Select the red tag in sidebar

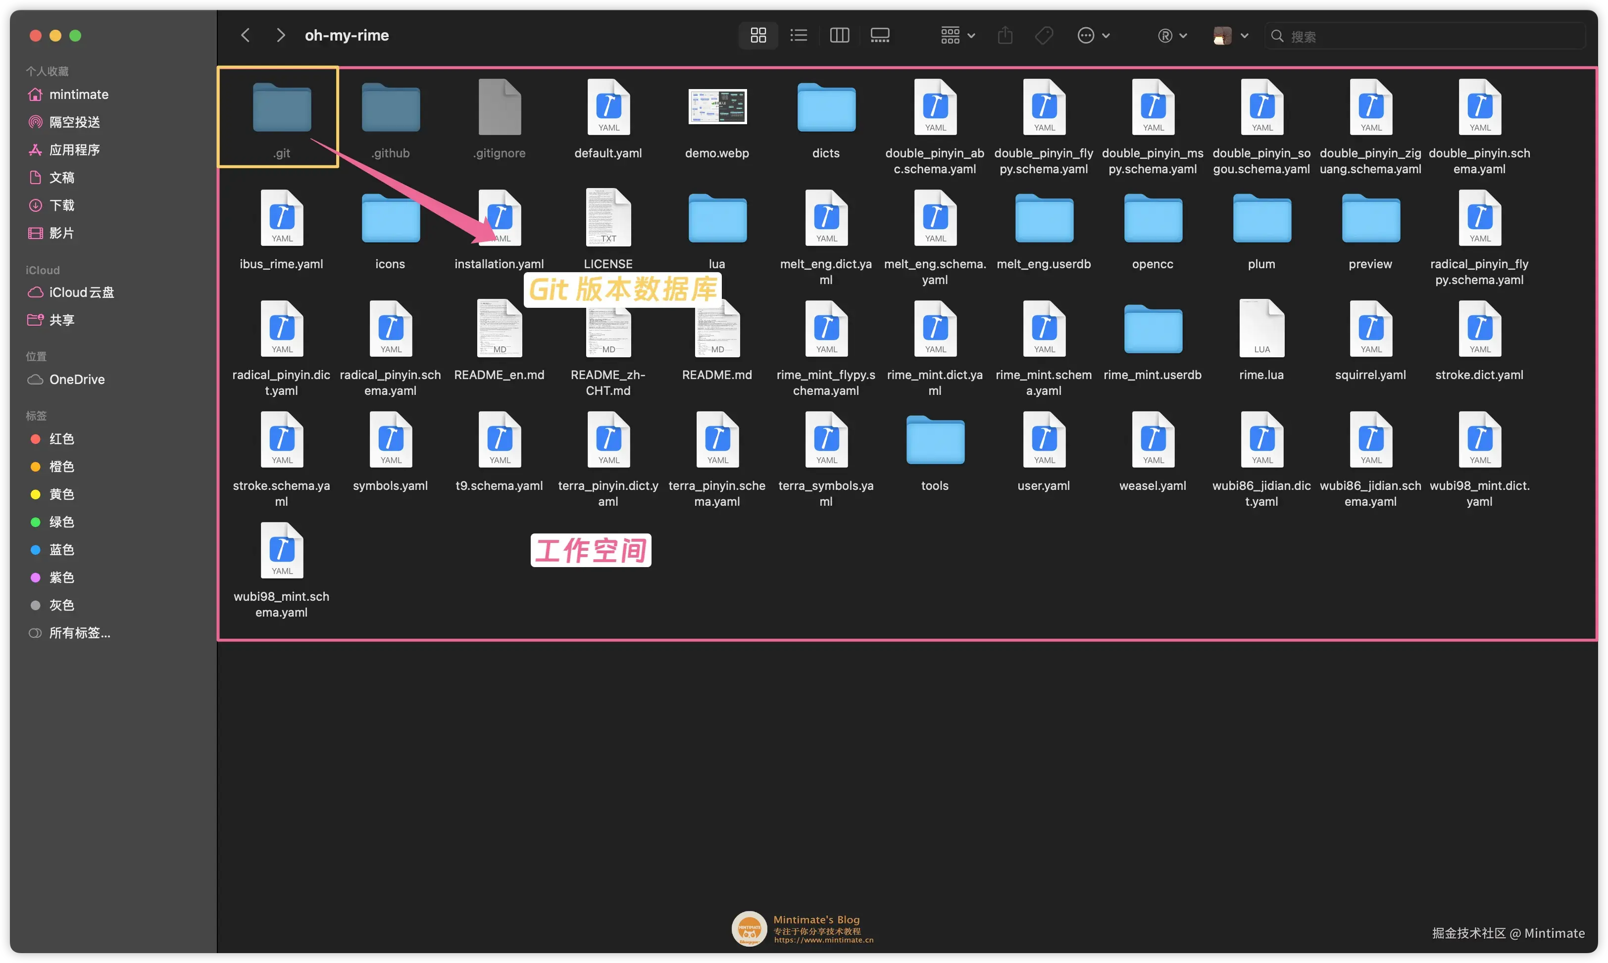62,439
